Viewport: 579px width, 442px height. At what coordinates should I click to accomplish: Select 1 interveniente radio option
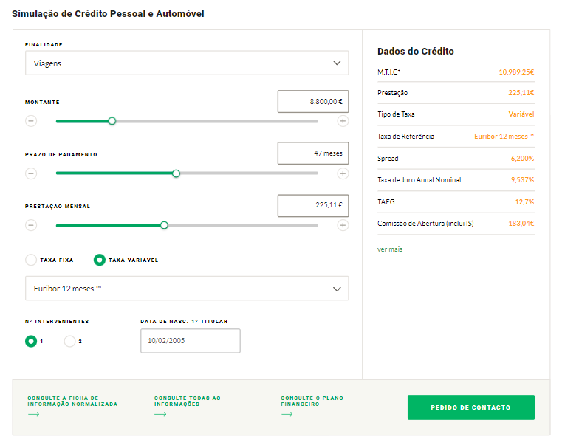pyautogui.click(x=31, y=341)
